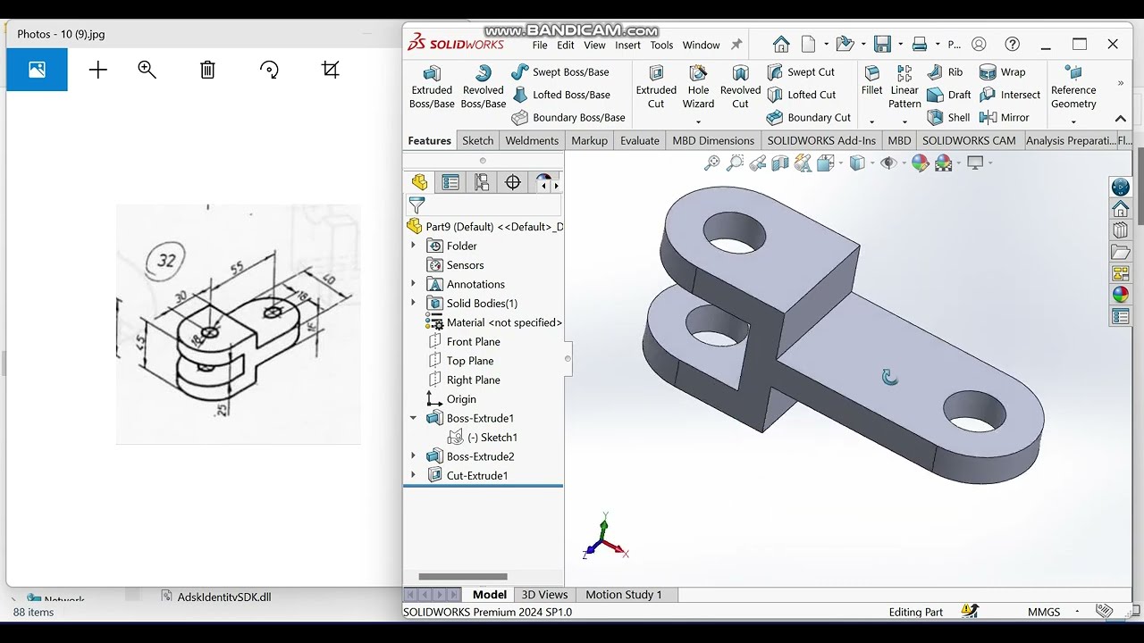Viewport: 1144px width, 643px height.
Task: Select the Revolved Cut tool
Action: 740,87
